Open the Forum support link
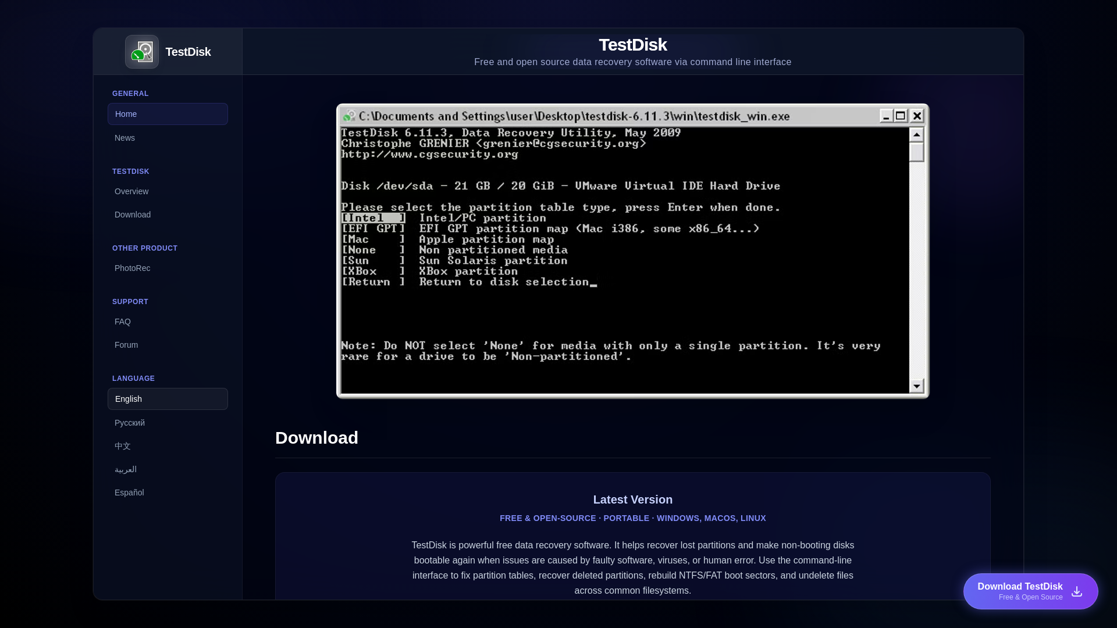This screenshot has height=628, width=1117. point(168,345)
